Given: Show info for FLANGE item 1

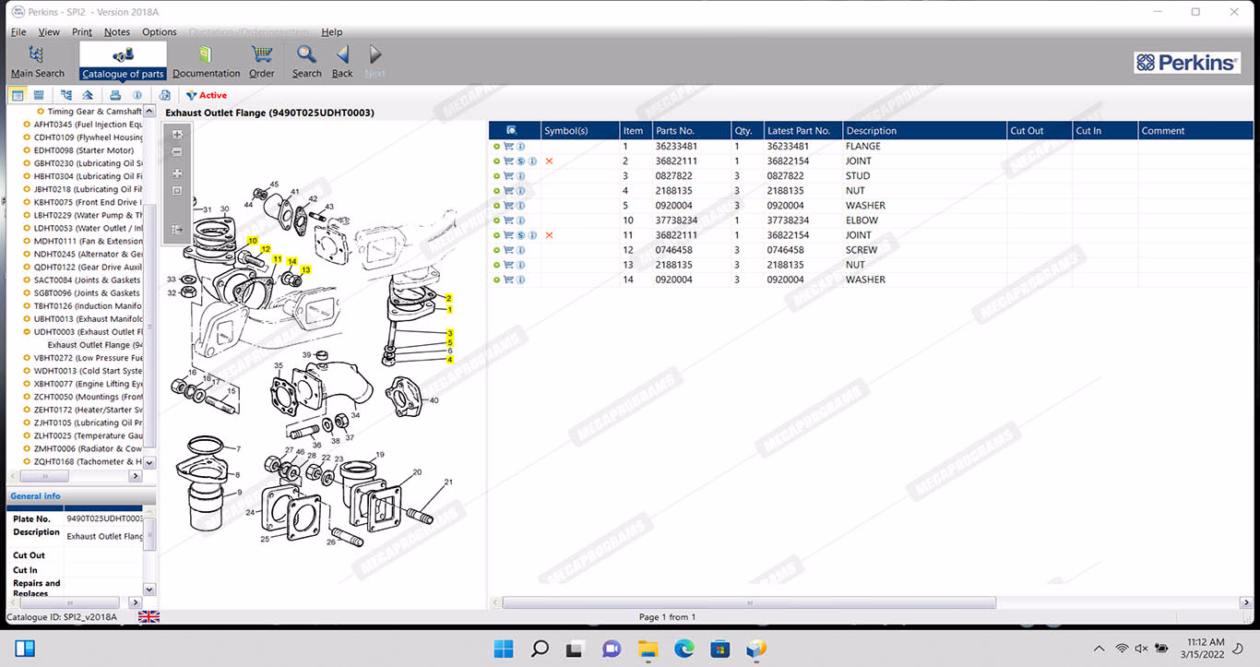Looking at the screenshot, I should point(520,146).
